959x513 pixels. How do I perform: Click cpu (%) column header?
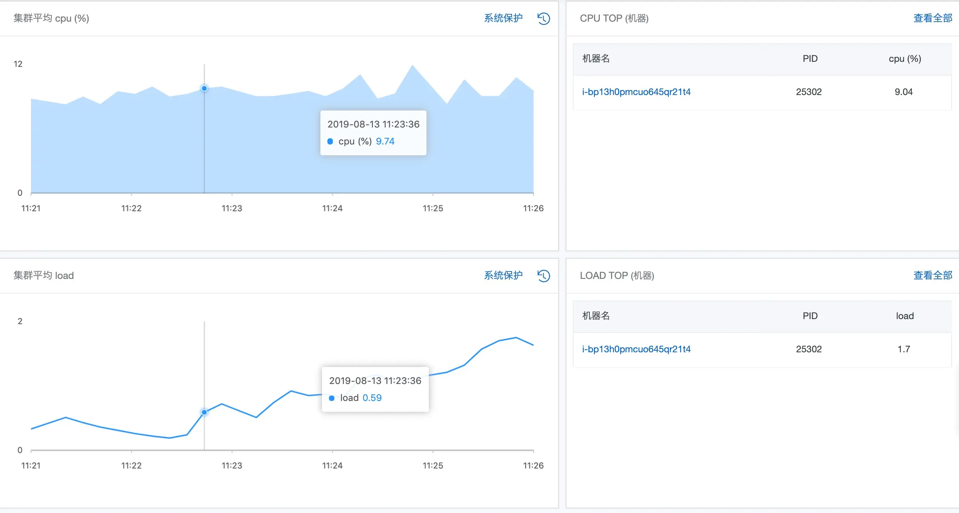(x=904, y=59)
